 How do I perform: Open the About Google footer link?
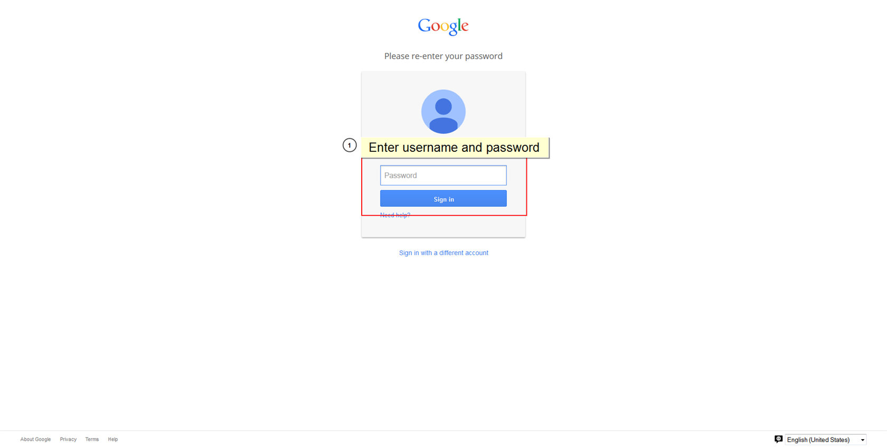pyautogui.click(x=35, y=439)
